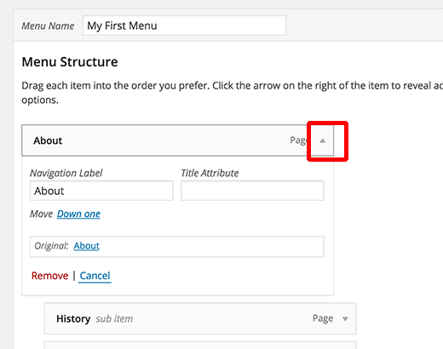Click the drag-order instruction paragraph
Image resolution: width=443 pixels, height=349 pixels.
pos(233,93)
